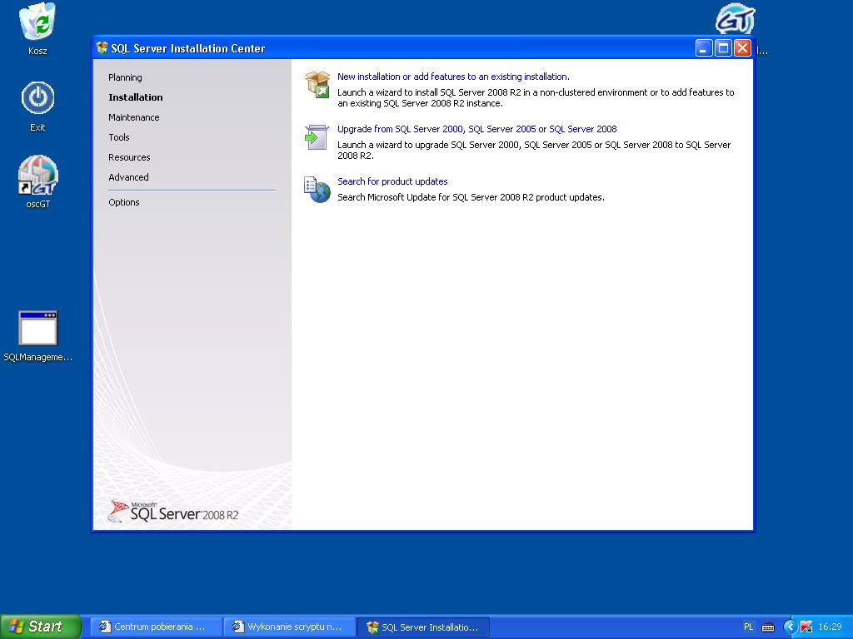Open the Tools page
Image resolution: width=853 pixels, height=639 pixels.
(118, 137)
